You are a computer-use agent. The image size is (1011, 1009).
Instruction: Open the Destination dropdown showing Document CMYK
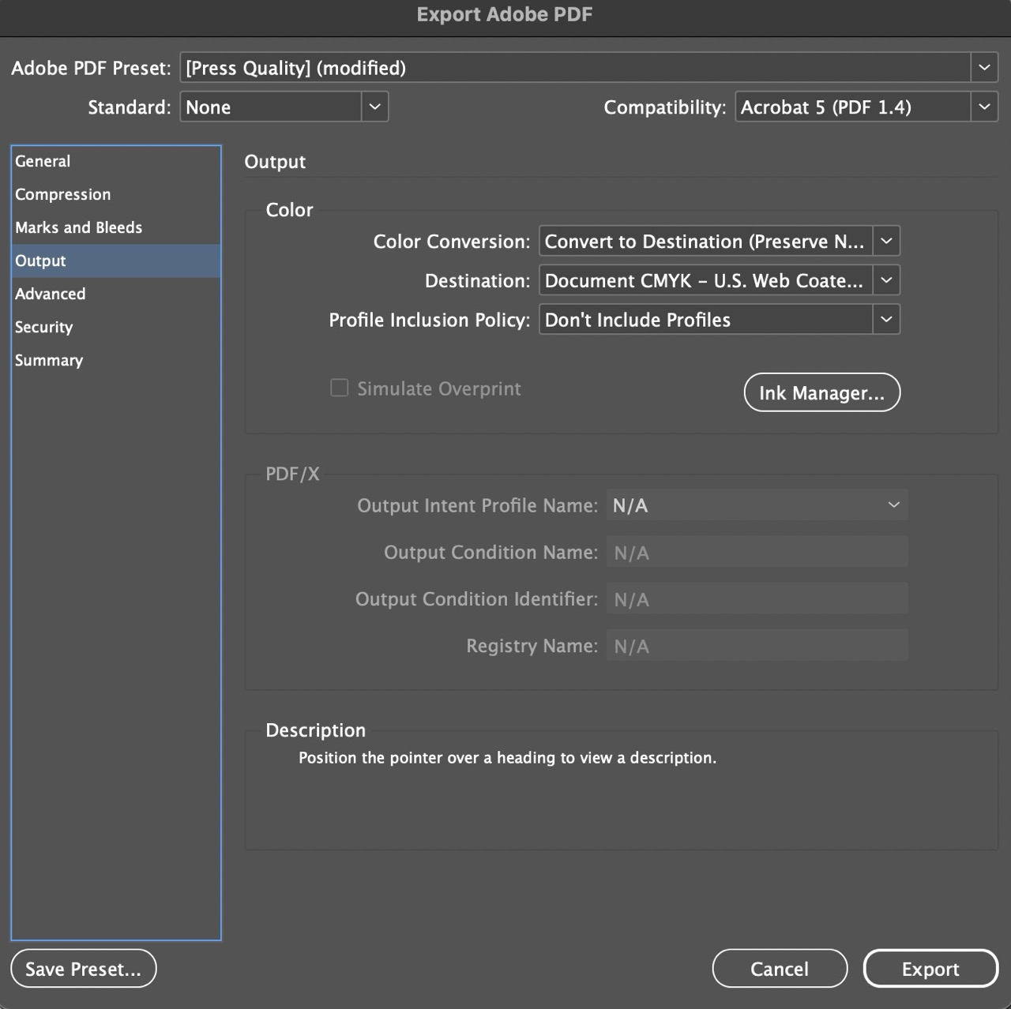pyautogui.click(x=720, y=280)
